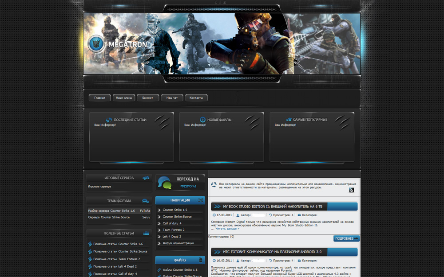Click the ПОДРОБНЕЕ button

[x=347, y=238]
